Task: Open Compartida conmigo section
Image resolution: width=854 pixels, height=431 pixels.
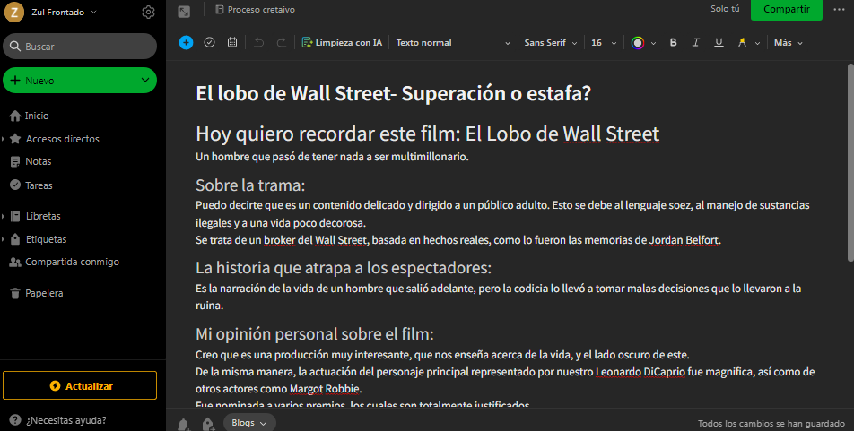Action: pos(72,262)
